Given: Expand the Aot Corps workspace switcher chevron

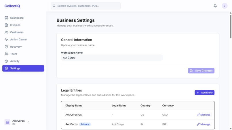Looking at the screenshot, I should [28, 122].
